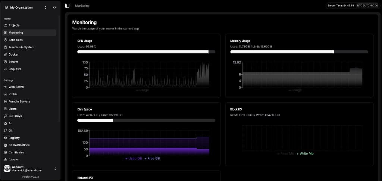The height and width of the screenshot is (181, 382).
Task: Open S3 Destinations settings
Action: [29, 145]
